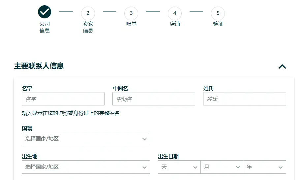Select step 4 店铺 circle

pos(174,13)
